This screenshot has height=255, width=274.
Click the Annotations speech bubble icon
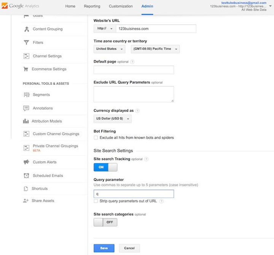(26, 108)
